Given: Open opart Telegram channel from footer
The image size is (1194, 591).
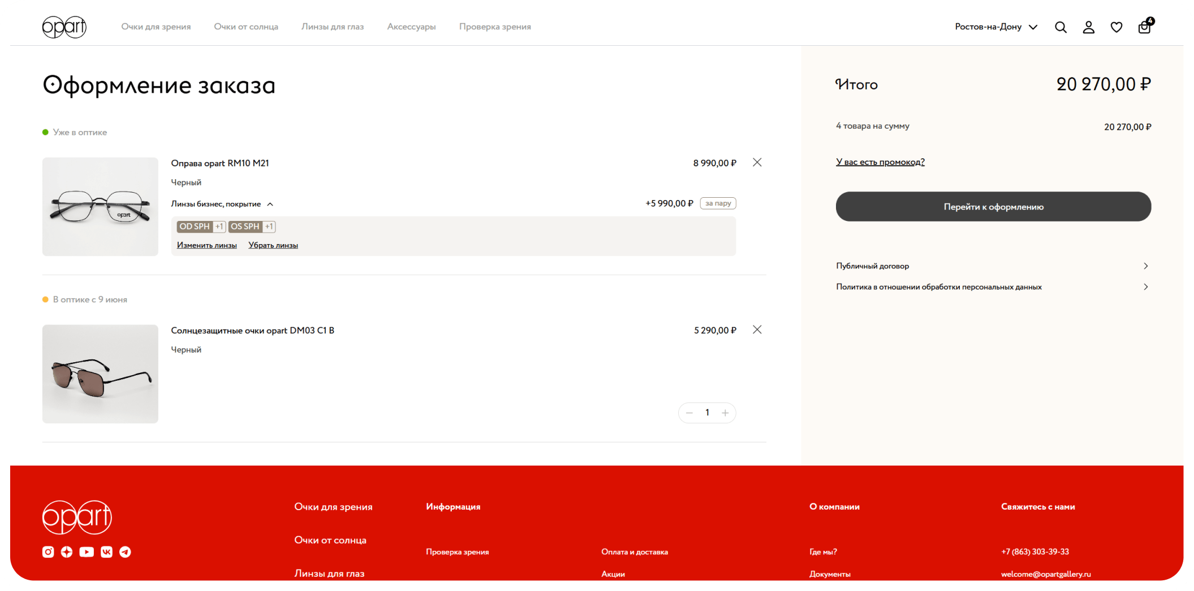Looking at the screenshot, I should point(125,552).
